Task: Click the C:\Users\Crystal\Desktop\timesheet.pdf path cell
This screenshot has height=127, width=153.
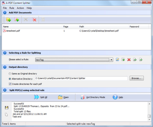Action: click(x=99, y=31)
